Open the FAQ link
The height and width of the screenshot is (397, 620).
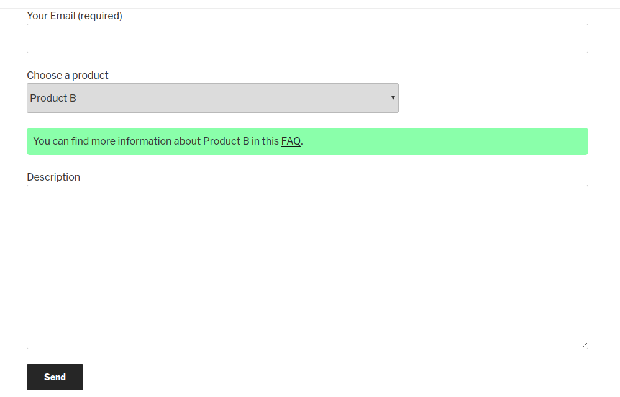291,141
